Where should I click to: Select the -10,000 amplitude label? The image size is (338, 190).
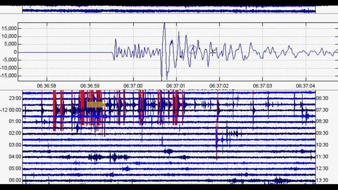pyautogui.click(x=8, y=68)
